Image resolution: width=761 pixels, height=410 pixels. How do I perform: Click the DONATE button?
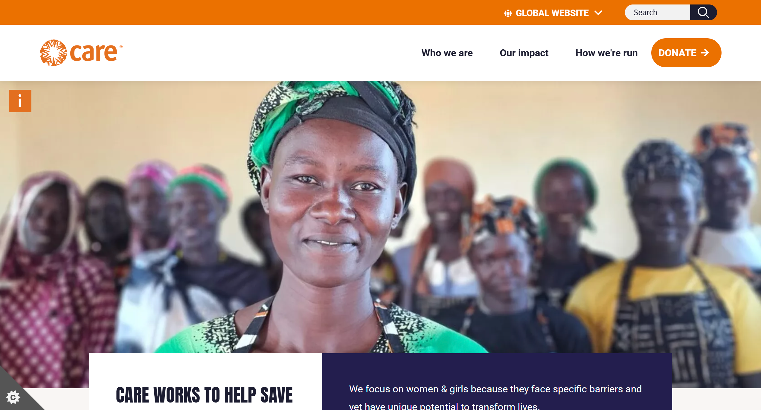coord(686,53)
